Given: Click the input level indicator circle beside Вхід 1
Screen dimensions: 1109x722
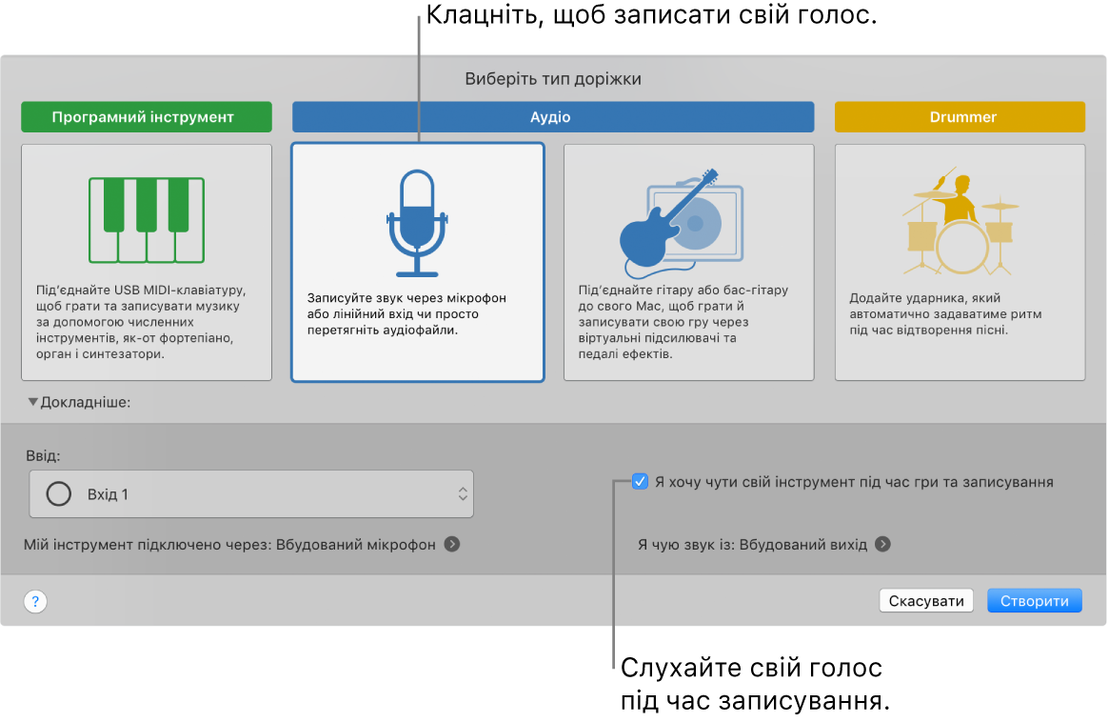Looking at the screenshot, I should tap(58, 493).
